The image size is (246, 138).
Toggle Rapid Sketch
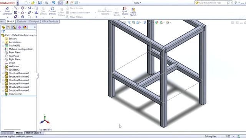[133, 12]
